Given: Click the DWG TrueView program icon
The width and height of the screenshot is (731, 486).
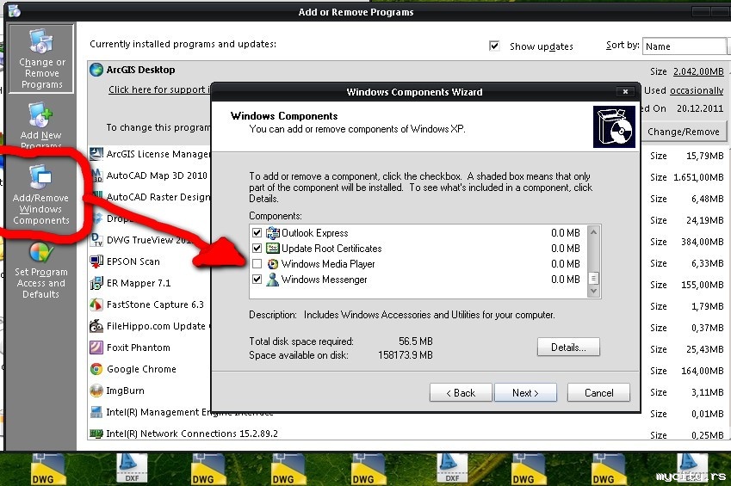Looking at the screenshot, I should [x=96, y=239].
